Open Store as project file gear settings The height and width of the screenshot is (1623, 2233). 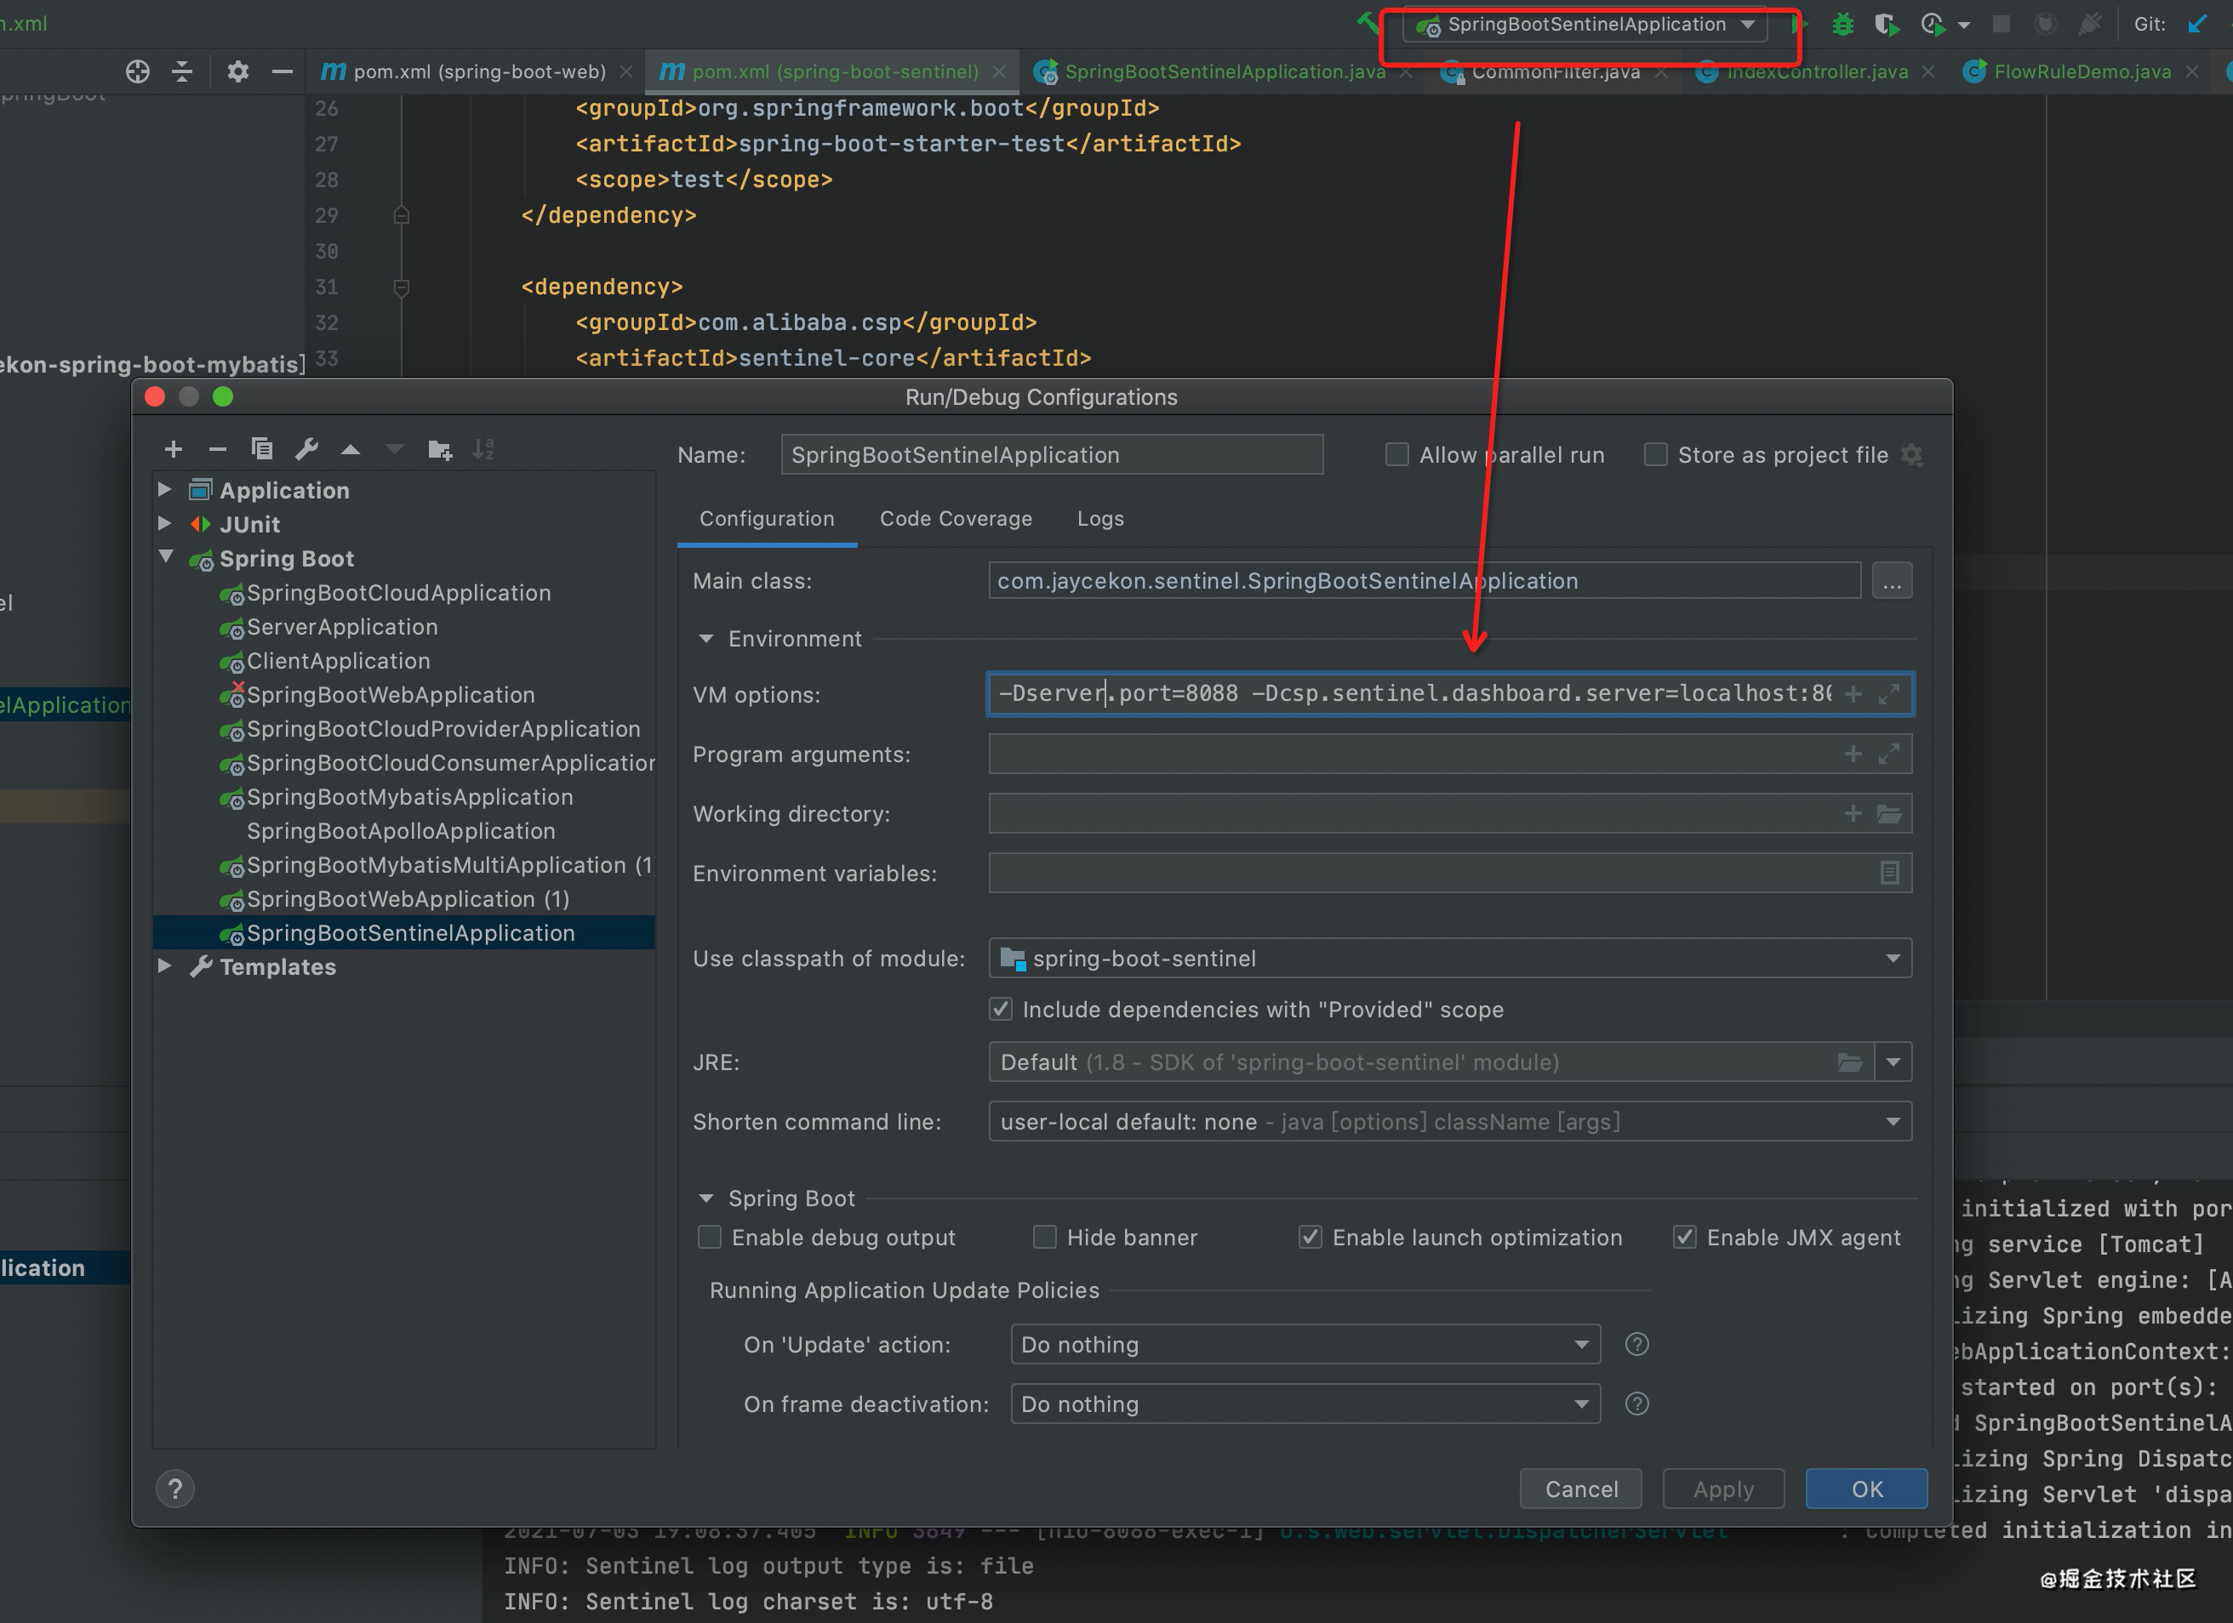coord(1911,455)
